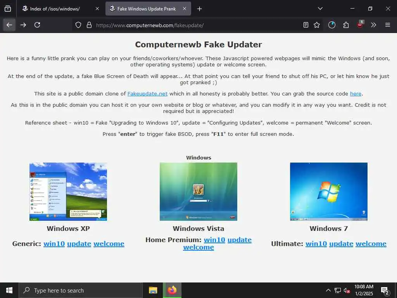
Task: Click the Windows Vista caption text
Action: [x=198, y=229]
